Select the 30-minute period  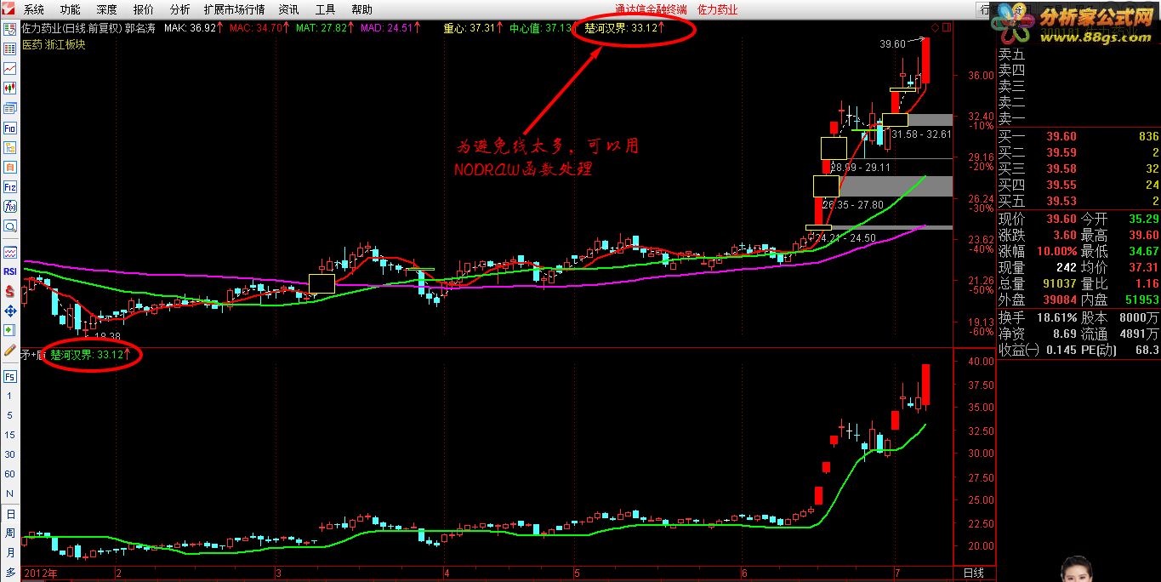tap(10, 454)
